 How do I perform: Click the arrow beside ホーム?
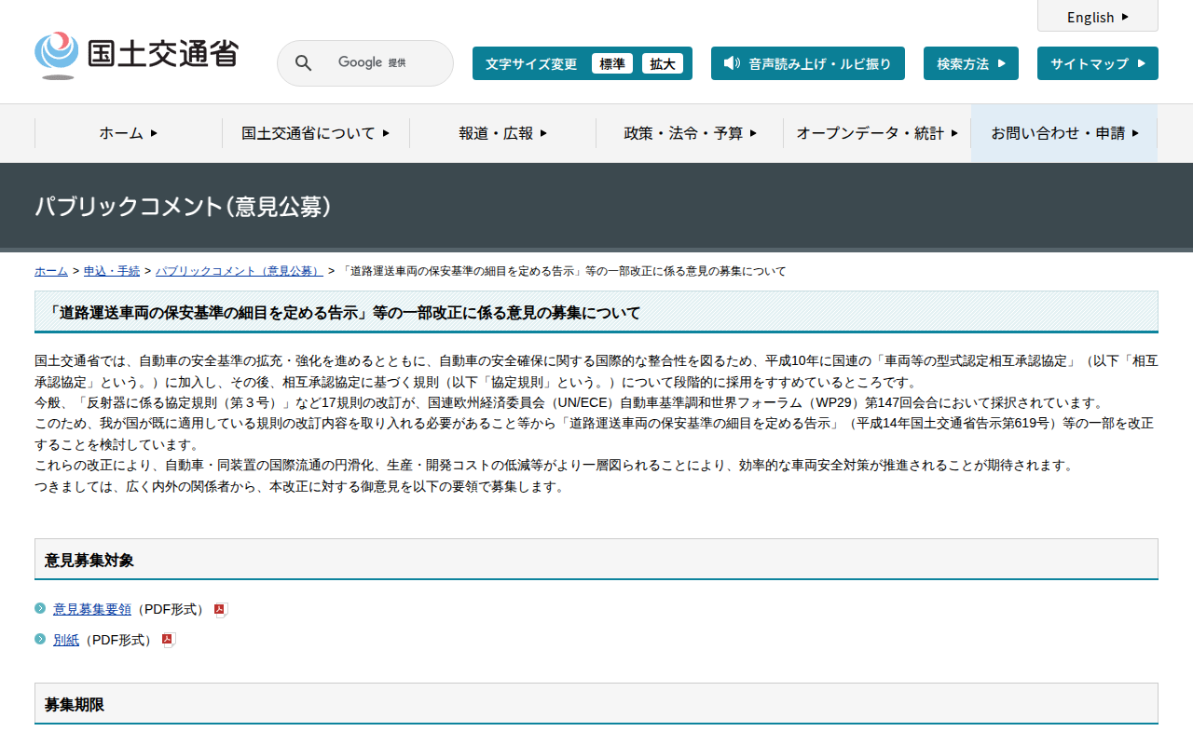pyautogui.click(x=154, y=133)
